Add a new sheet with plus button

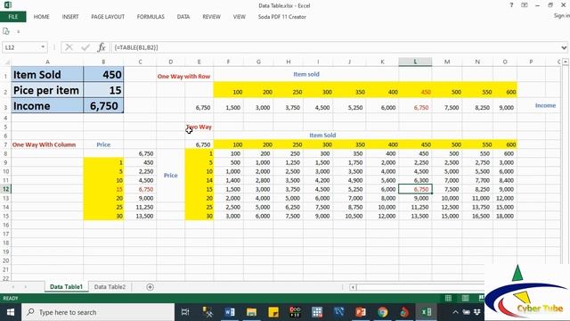[x=150, y=287]
